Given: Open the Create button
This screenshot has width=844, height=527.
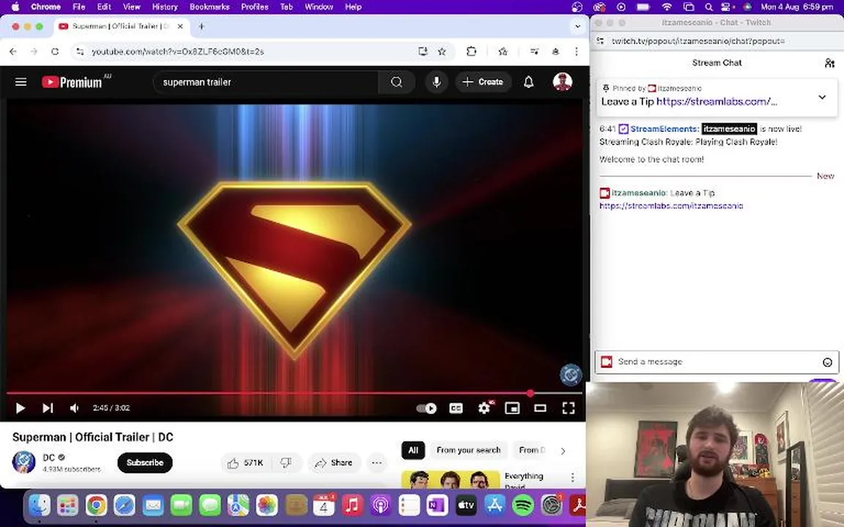Looking at the screenshot, I should (x=483, y=82).
